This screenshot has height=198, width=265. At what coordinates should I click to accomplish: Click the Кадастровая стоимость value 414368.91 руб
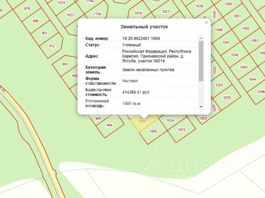[x=136, y=92]
